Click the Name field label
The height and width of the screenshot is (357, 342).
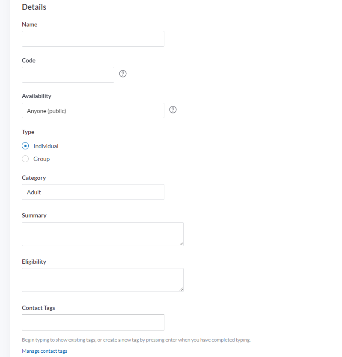(x=29, y=24)
